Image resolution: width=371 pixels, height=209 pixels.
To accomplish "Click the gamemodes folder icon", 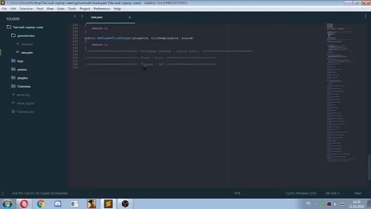I will pos(13,35).
